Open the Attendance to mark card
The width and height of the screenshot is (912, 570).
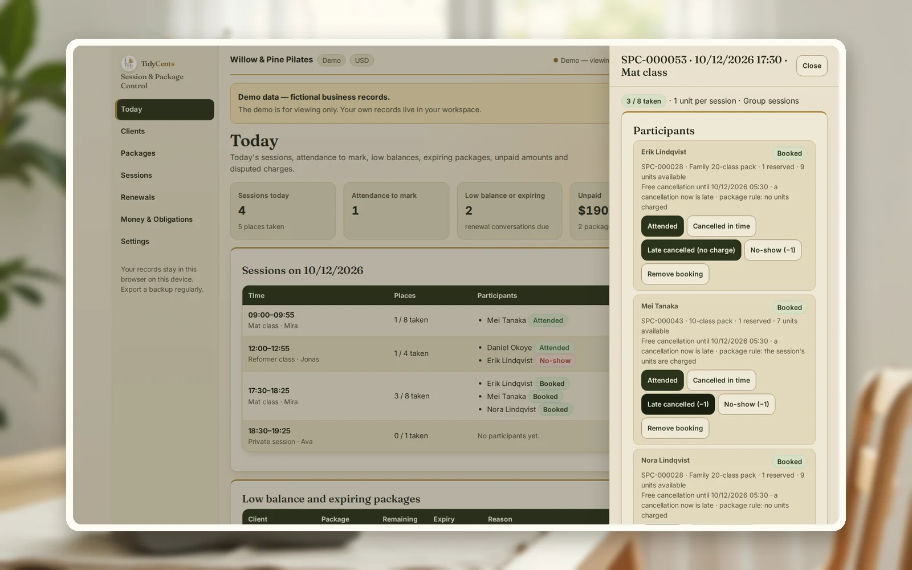tap(396, 211)
